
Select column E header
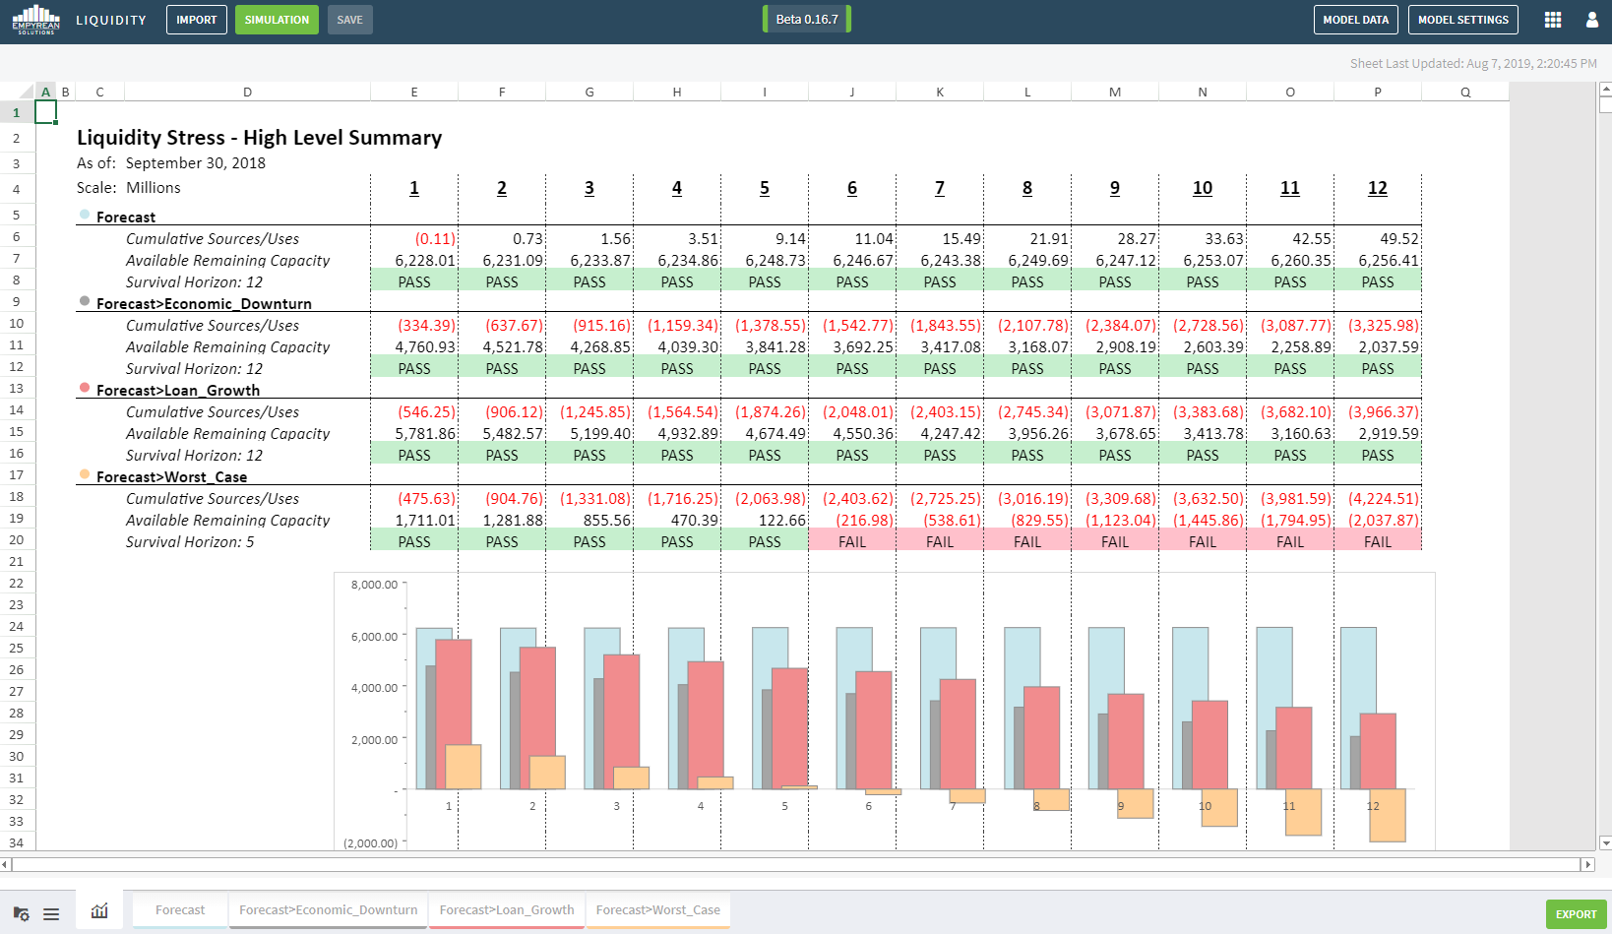[x=414, y=92]
